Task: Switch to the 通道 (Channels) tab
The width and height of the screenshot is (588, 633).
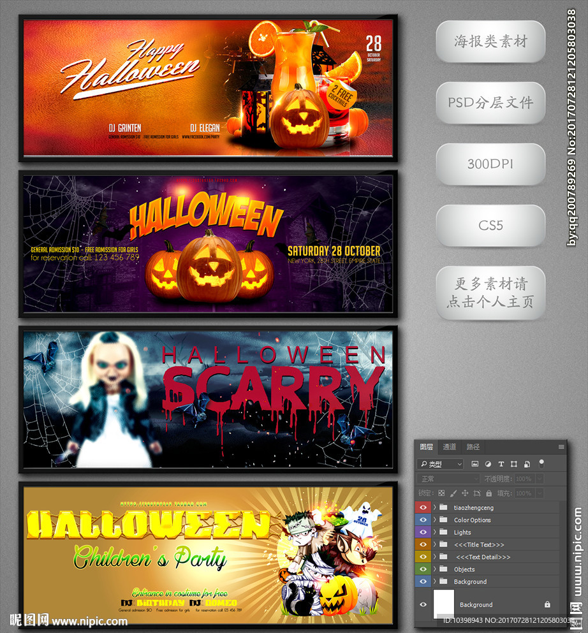Action: 450,447
